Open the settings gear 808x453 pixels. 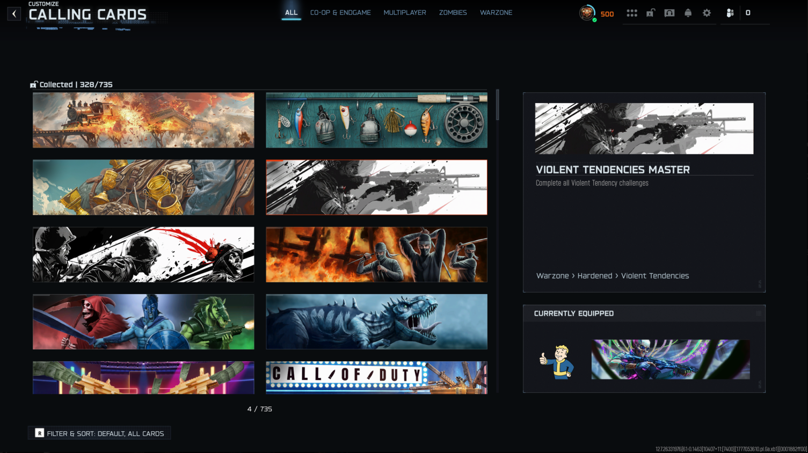[x=707, y=13]
